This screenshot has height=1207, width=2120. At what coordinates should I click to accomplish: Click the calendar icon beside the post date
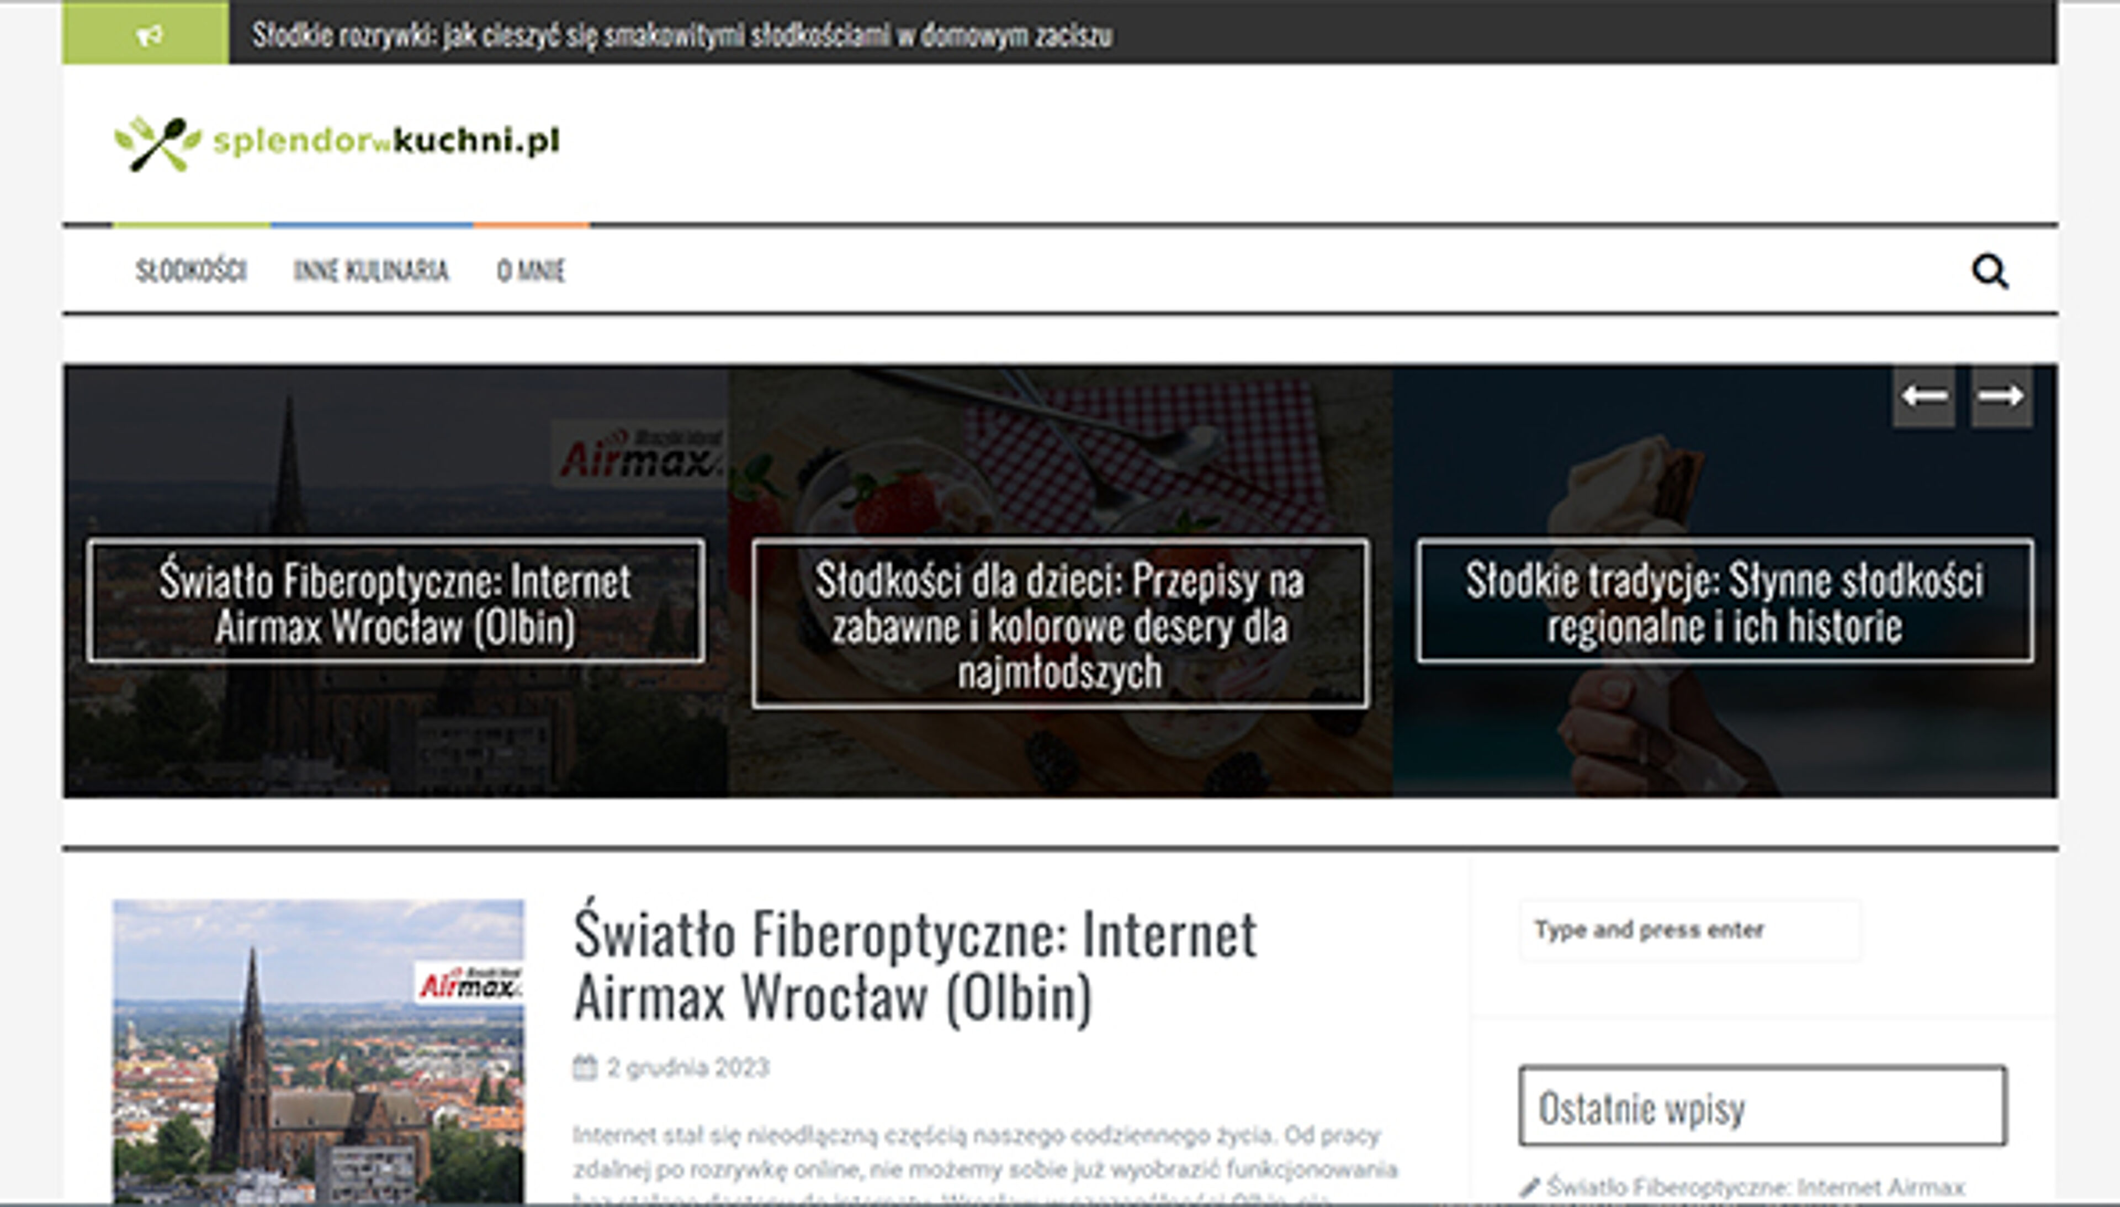585,1070
